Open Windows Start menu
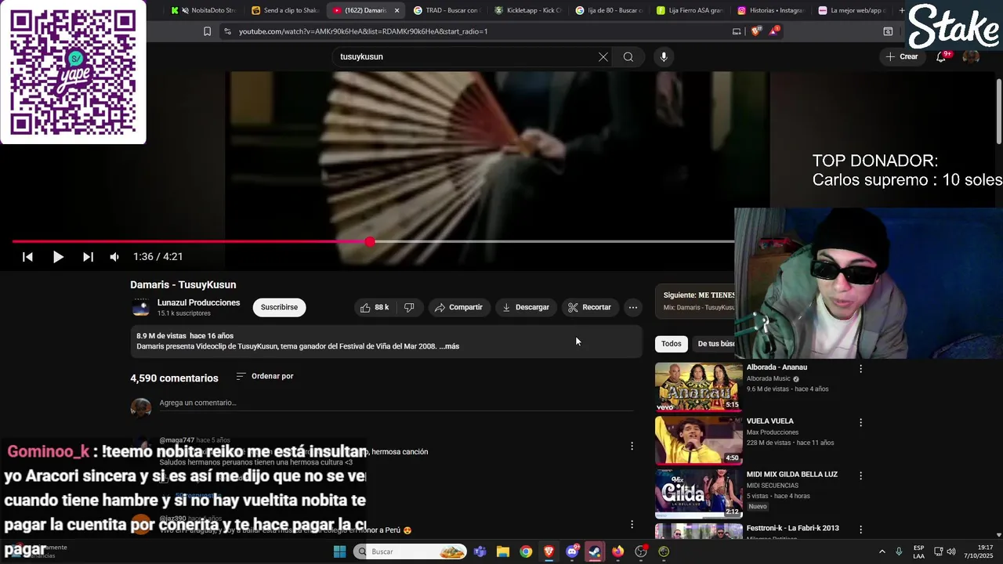 click(x=339, y=551)
